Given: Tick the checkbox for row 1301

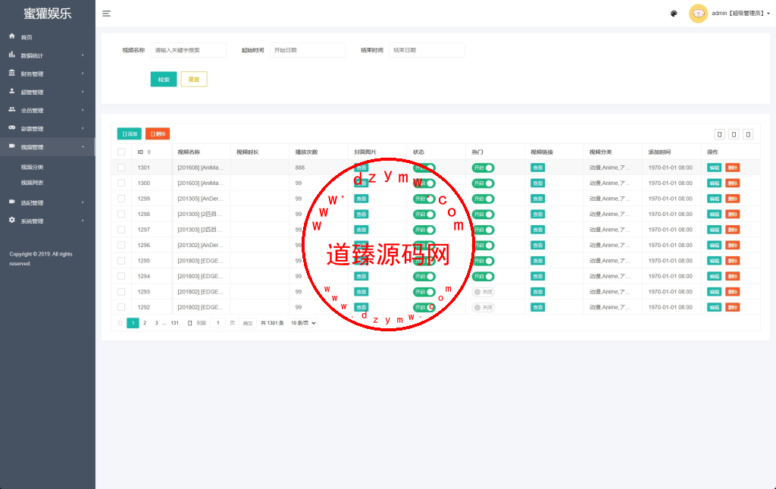Looking at the screenshot, I should 121,168.
